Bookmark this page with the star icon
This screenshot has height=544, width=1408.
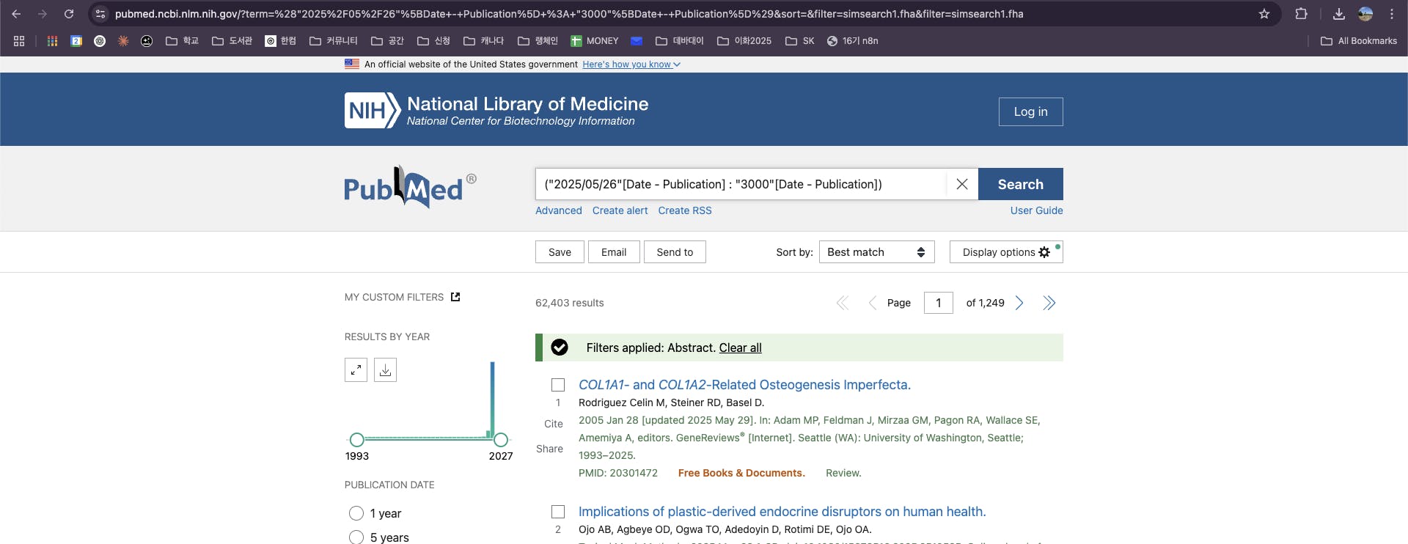coord(1264,14)
